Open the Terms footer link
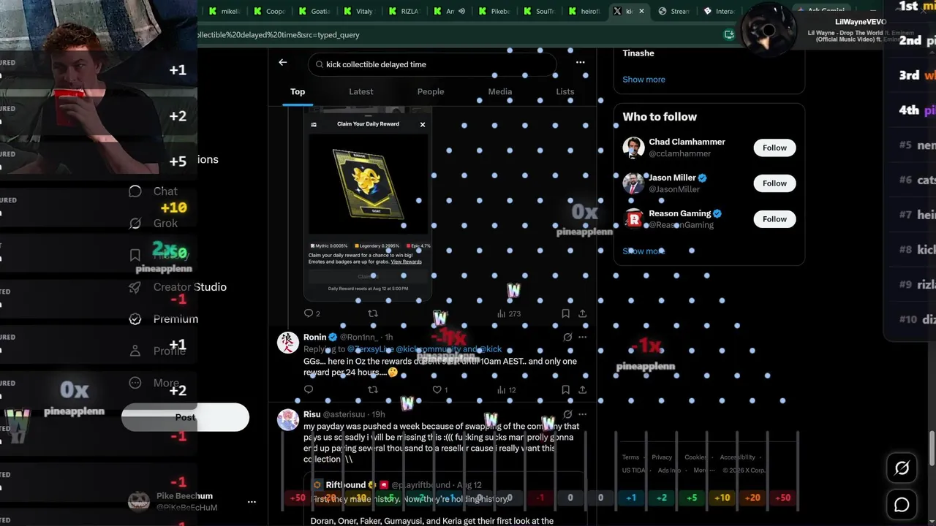 coord(630,457)
